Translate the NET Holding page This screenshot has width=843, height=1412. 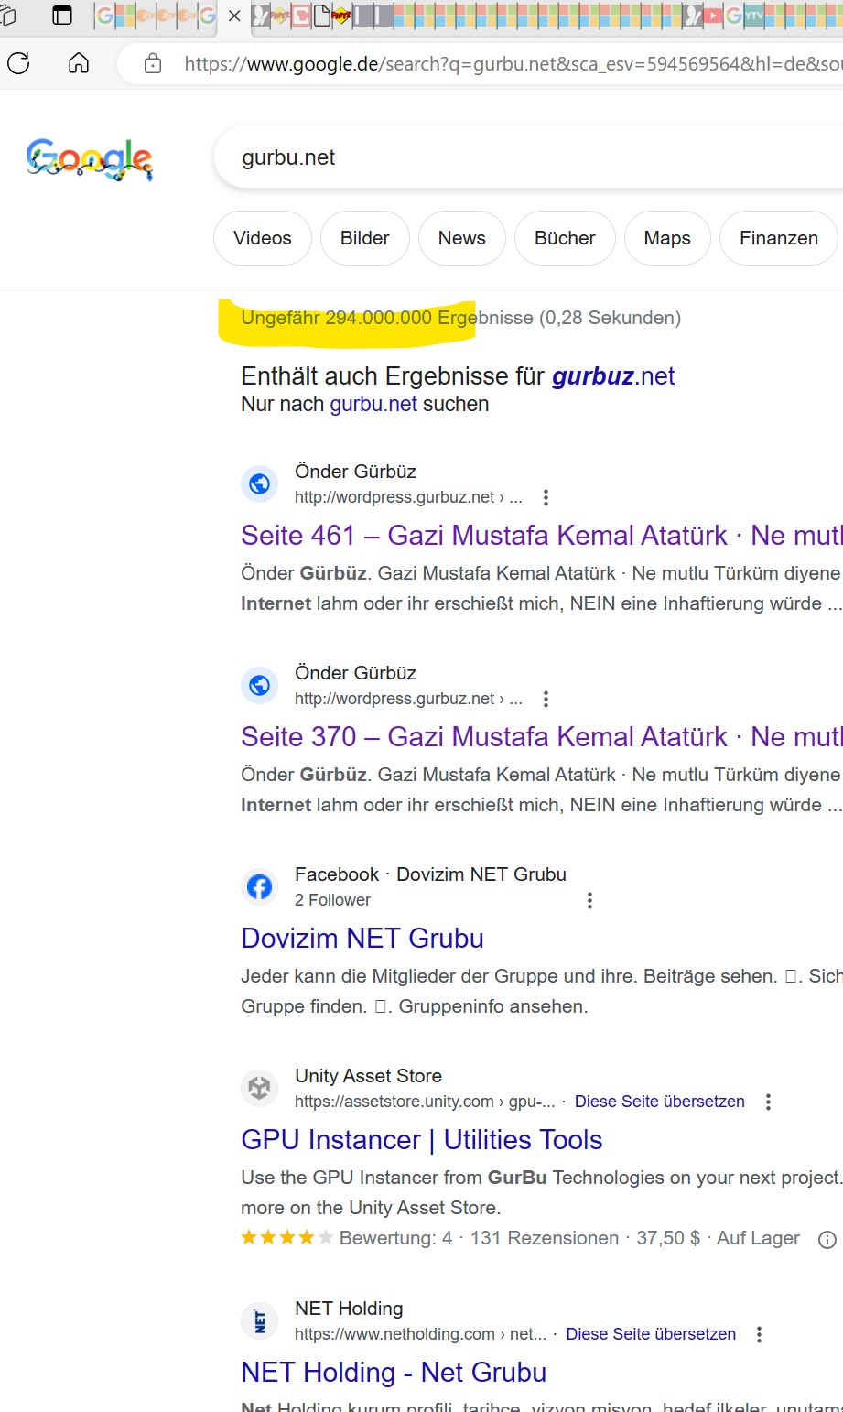651,1334
